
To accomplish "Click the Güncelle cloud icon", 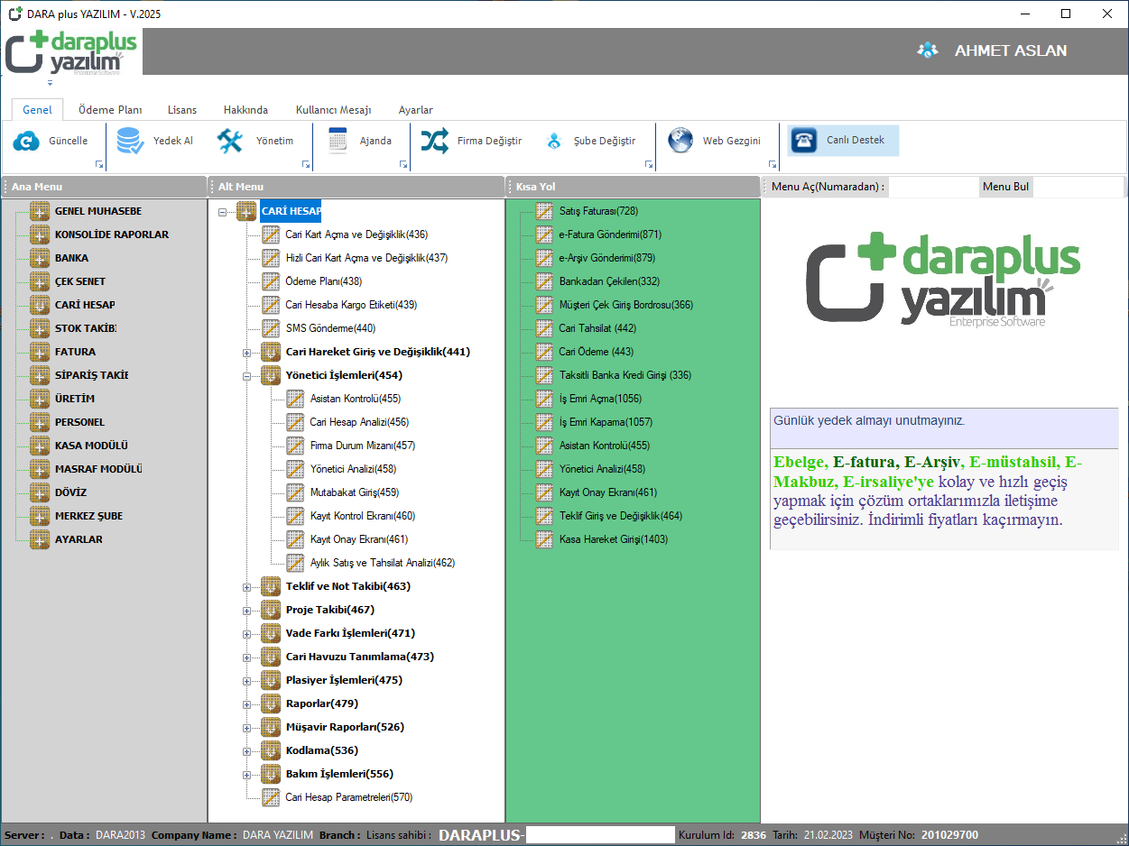I will pos(28,141).
